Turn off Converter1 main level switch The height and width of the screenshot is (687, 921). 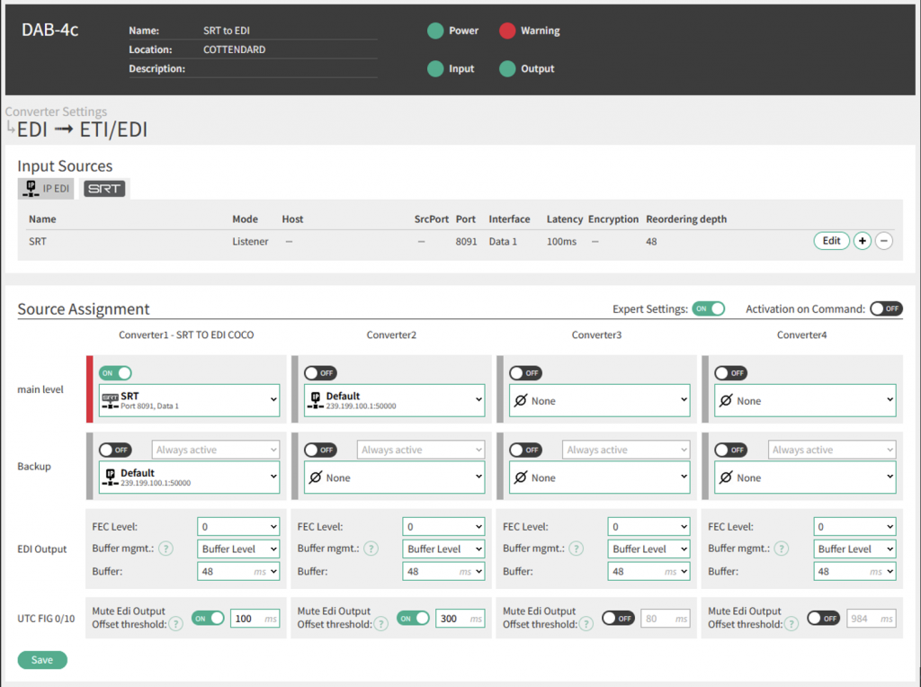[116, 373]
